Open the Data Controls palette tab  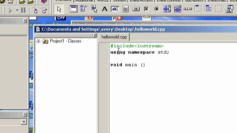pos(169,1)
